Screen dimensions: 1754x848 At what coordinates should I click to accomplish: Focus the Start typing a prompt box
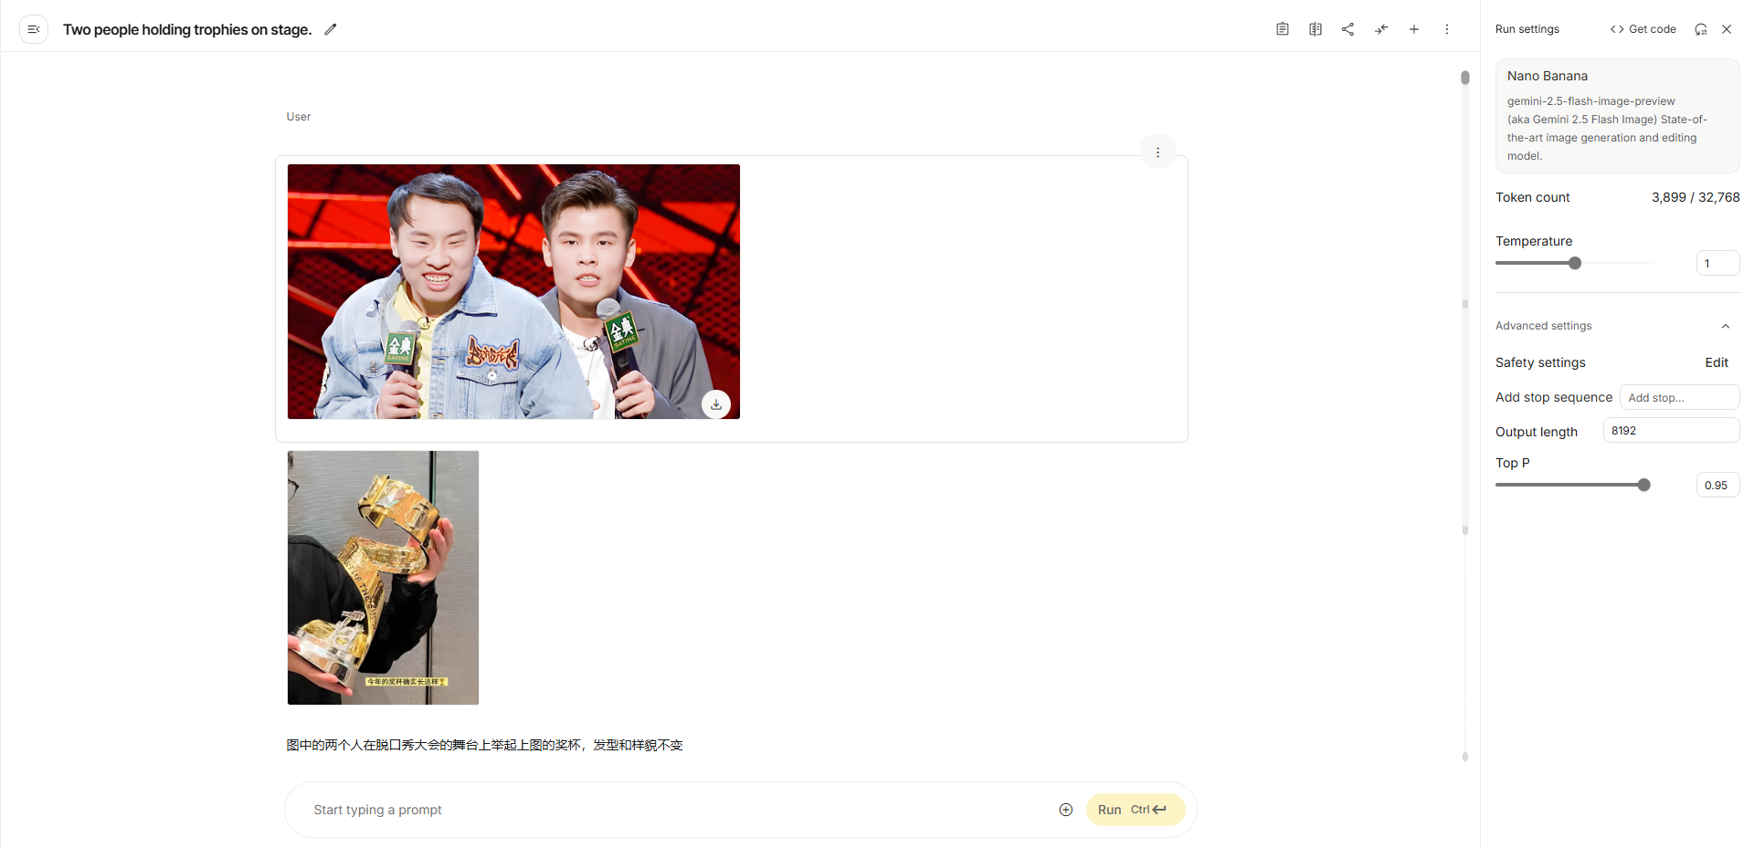click(676, 810)
